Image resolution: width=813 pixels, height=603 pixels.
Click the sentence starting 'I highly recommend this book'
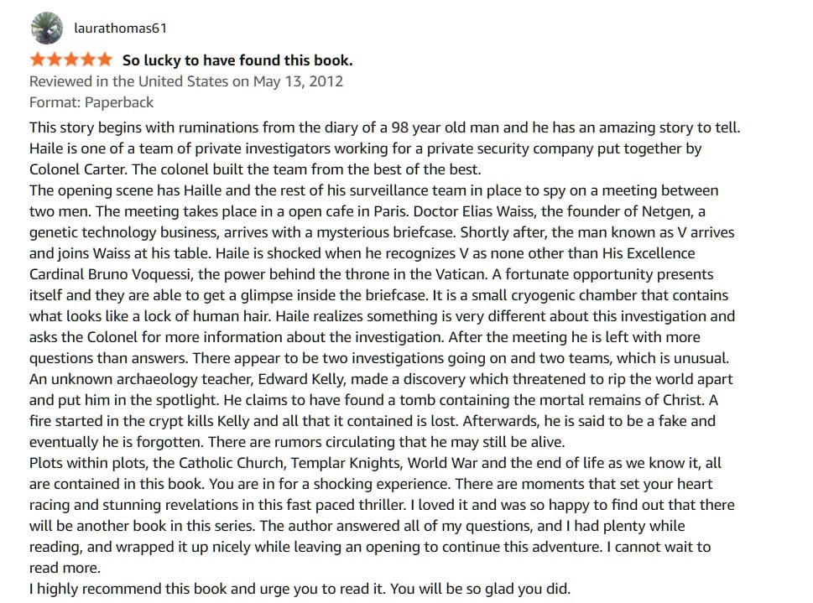pos(300,589)
